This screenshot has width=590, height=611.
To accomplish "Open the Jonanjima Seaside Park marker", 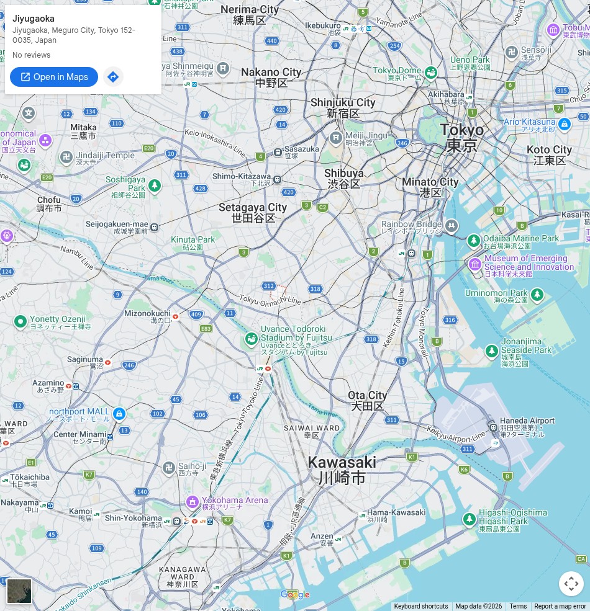I will (492, 351).
